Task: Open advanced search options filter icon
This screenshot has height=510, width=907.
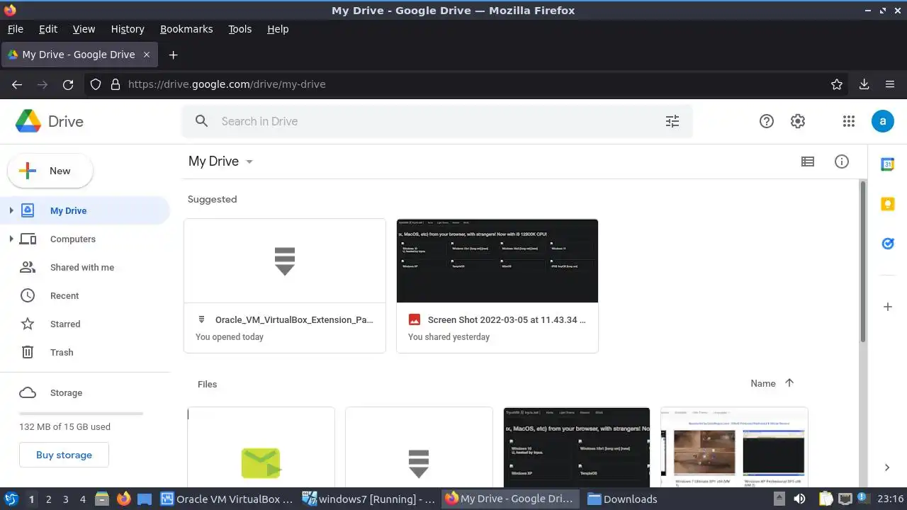Action: 672,121
